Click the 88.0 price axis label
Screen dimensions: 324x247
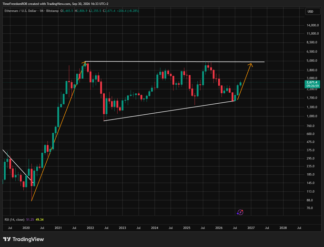coord(310,200)
